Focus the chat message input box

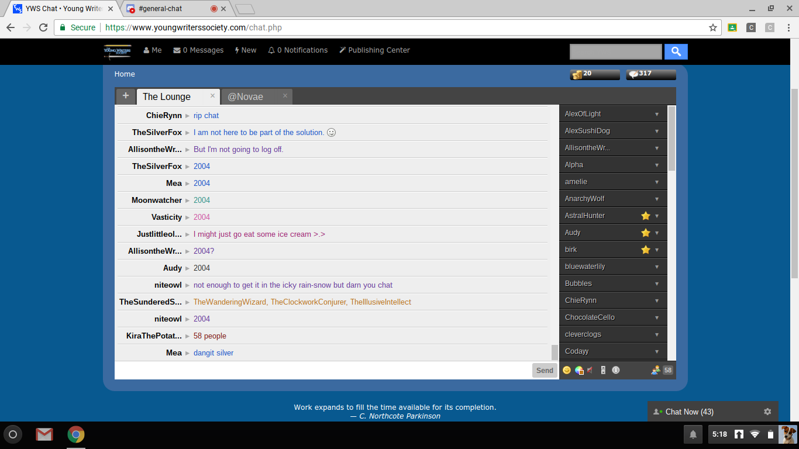(x=323, y=370)
